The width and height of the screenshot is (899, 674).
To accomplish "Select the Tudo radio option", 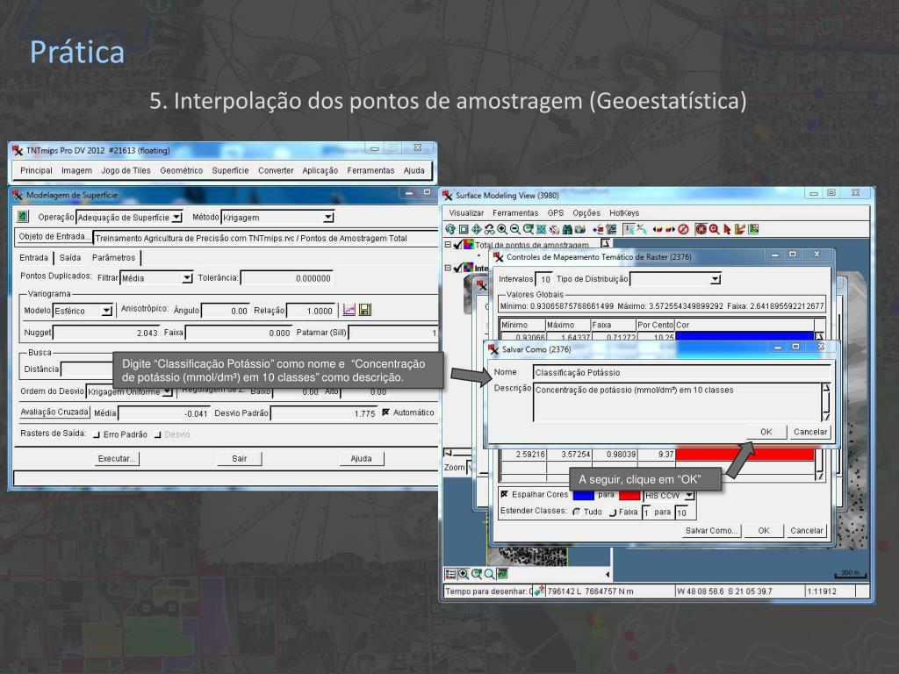I will click(x=577, y=512).
